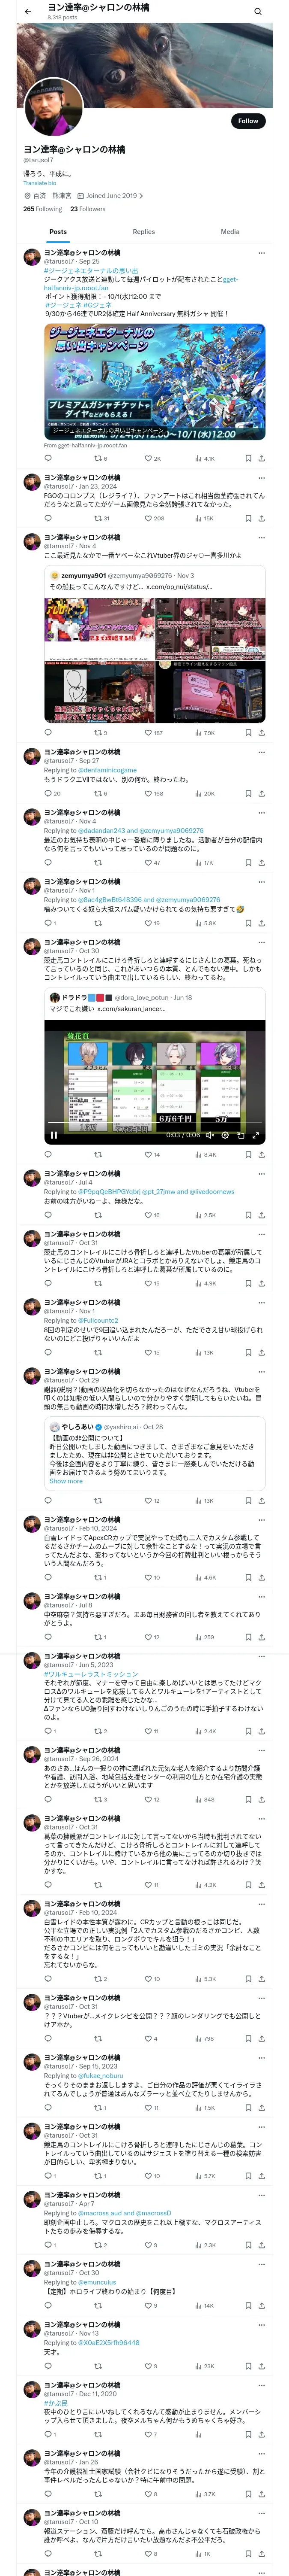The height and width of the screenshot is (2576, 289).
Task: Open the profile avatar photo
Action: coord(53,107)
